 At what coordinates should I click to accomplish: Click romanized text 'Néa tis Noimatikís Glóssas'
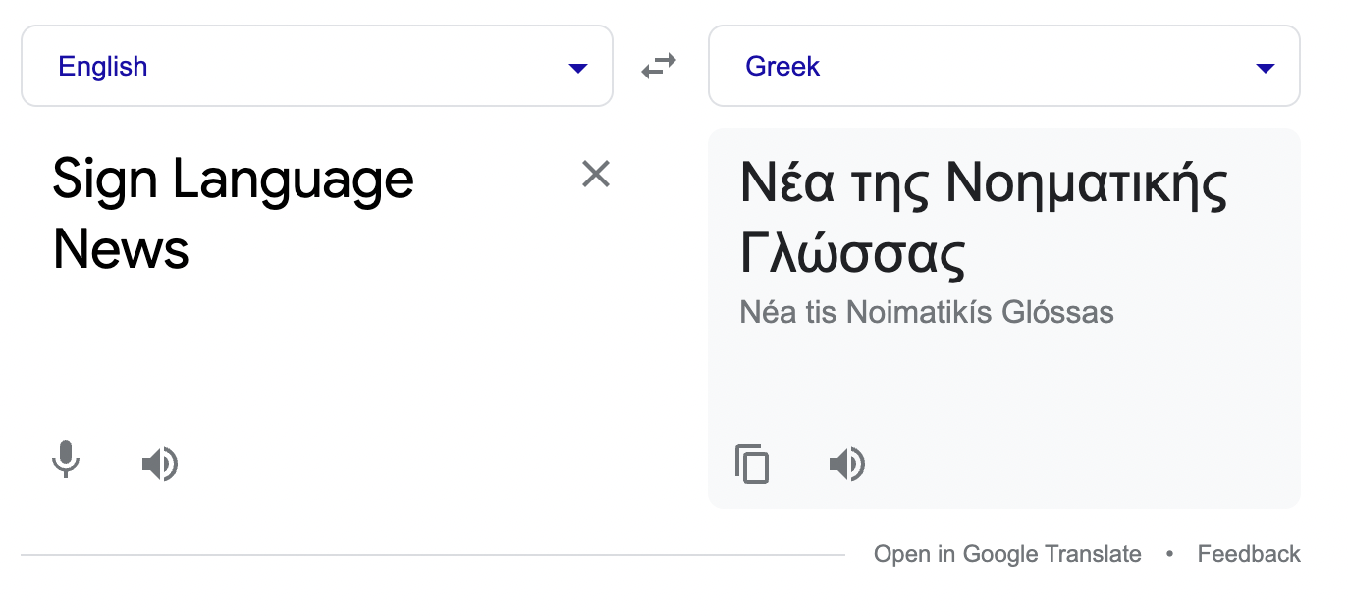[x=926, y=313]
